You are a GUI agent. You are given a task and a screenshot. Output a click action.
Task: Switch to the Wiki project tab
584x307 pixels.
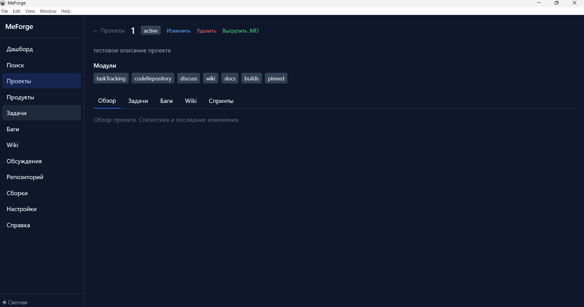(x=191, y=101)
